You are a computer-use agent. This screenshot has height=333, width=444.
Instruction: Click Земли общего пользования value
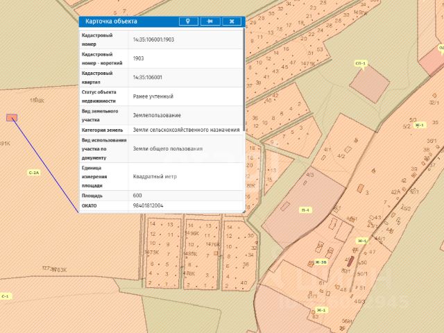[168, 148]
